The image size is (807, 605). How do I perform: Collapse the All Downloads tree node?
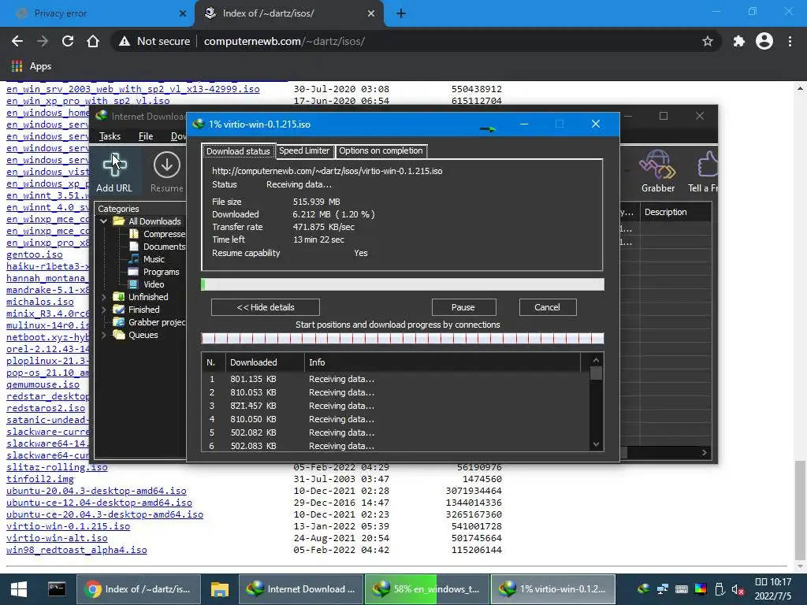pyautogui.click(x=104, y=221)
